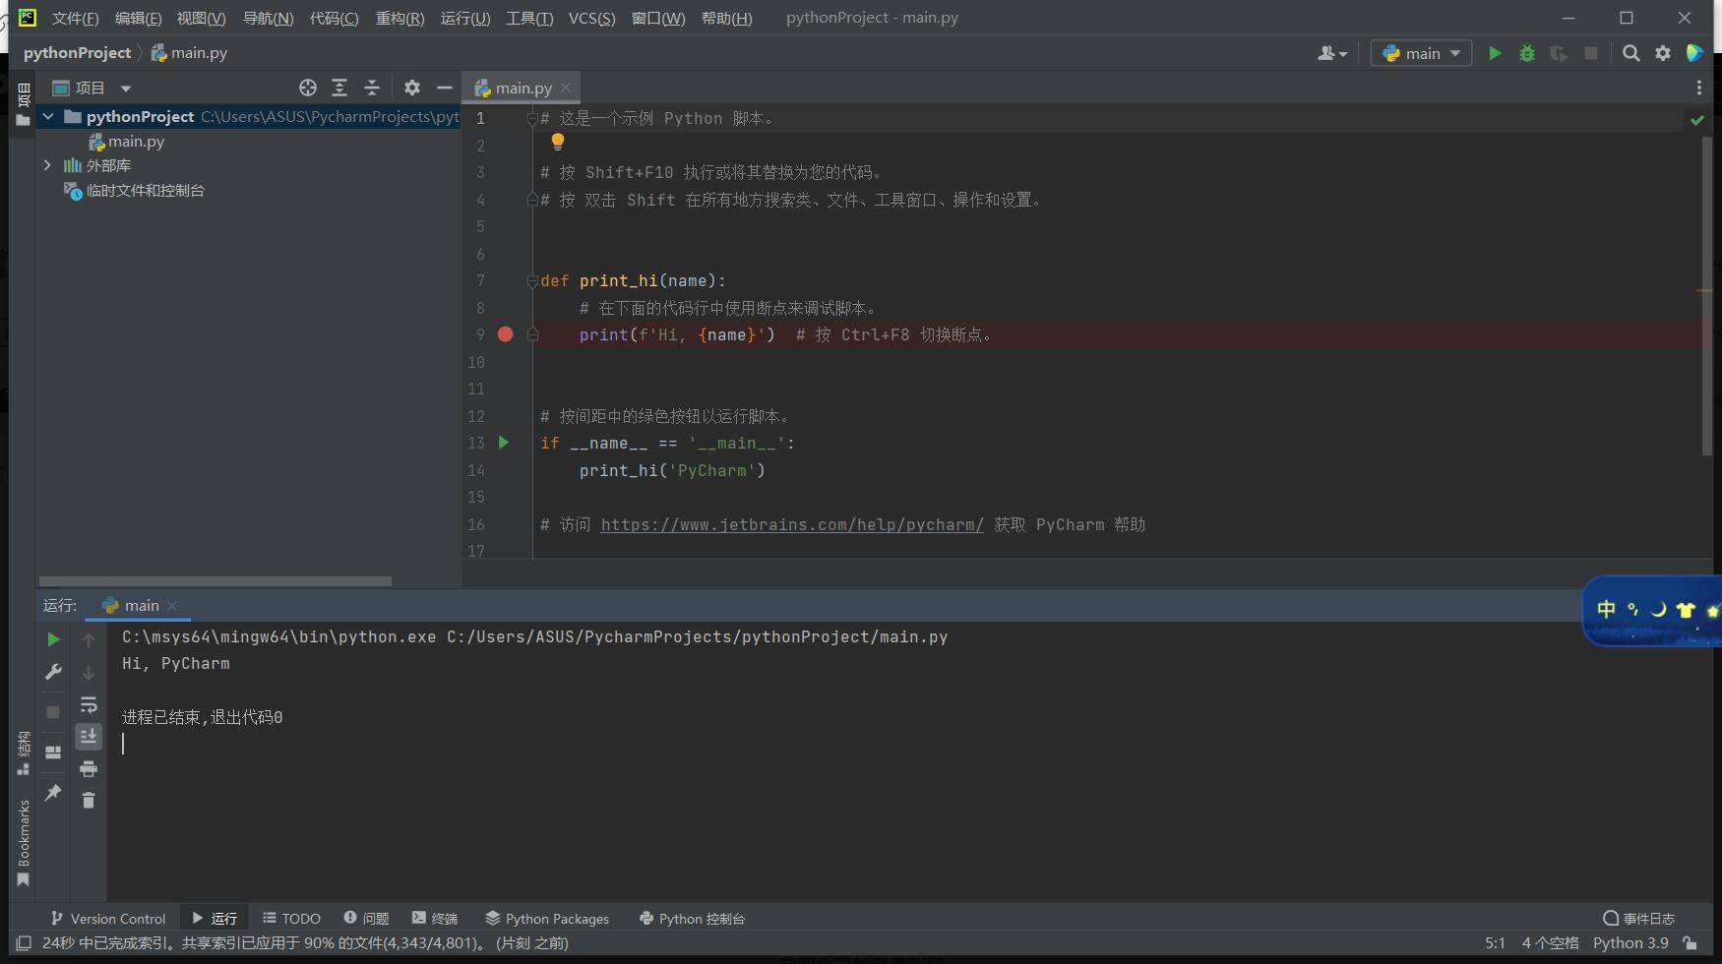Print the console output
This screenshot has width=1722, height=964.
pos(89,768)
